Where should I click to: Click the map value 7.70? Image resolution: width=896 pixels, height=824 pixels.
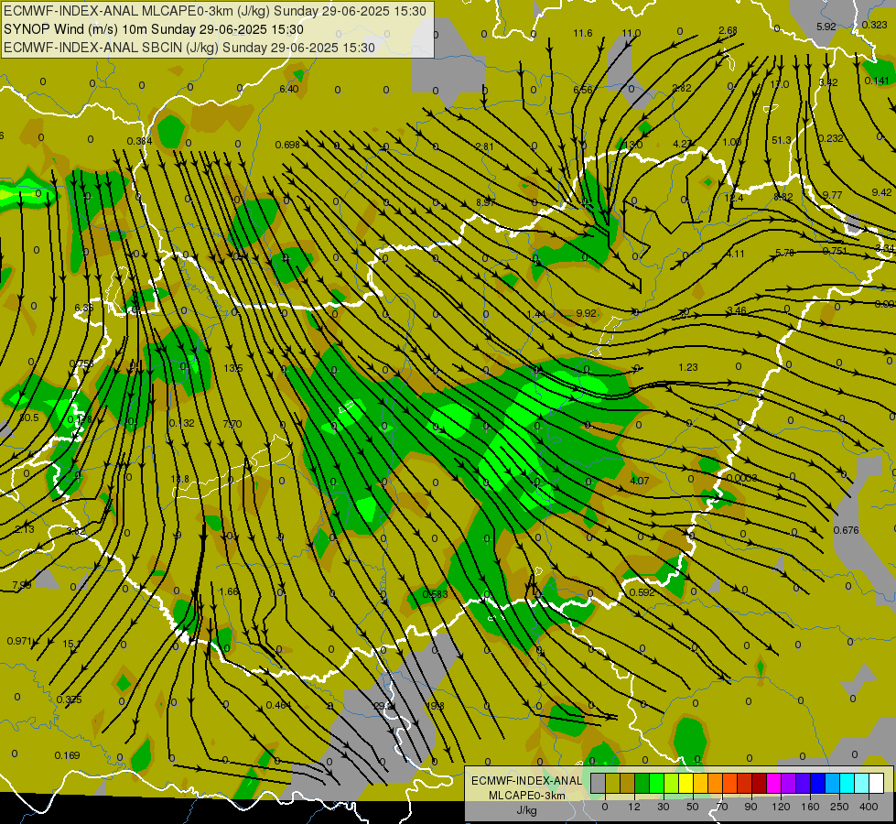tap(232, 424)
